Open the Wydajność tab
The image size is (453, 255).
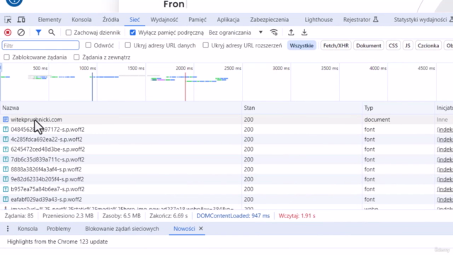tap(164, 20)
